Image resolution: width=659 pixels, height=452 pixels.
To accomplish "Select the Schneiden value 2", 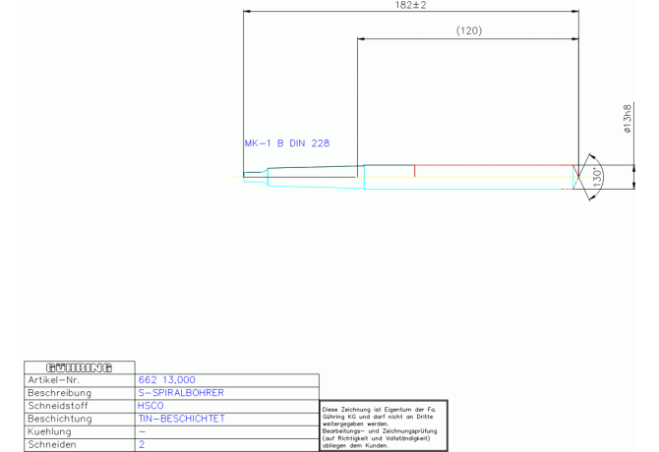I will [141, 444].
